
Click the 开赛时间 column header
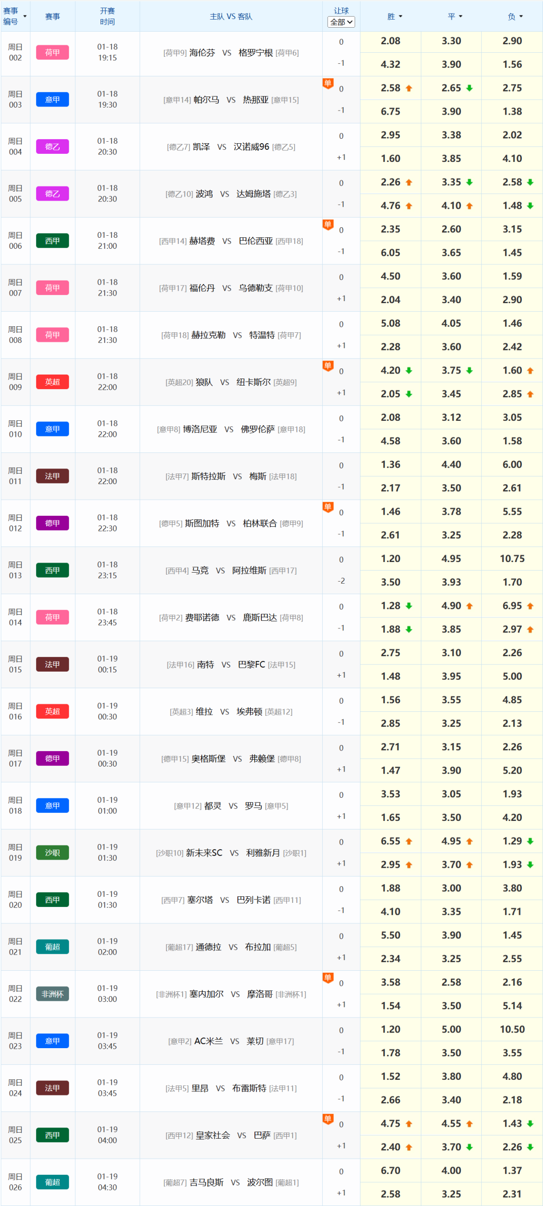(x=107, y=17)
